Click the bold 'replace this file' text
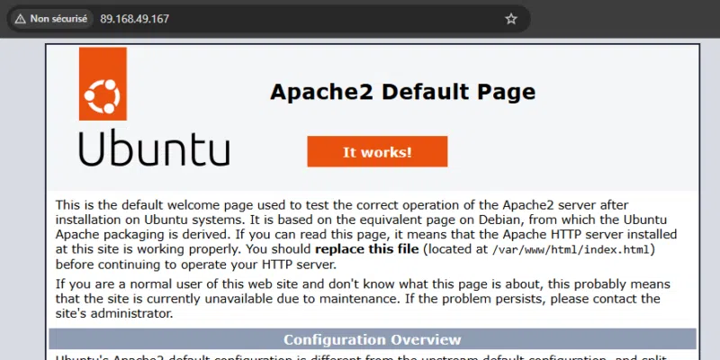 pos(367,249)
